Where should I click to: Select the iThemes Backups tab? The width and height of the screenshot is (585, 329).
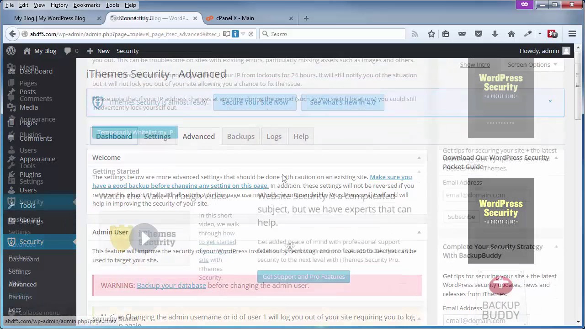(241, 136)
